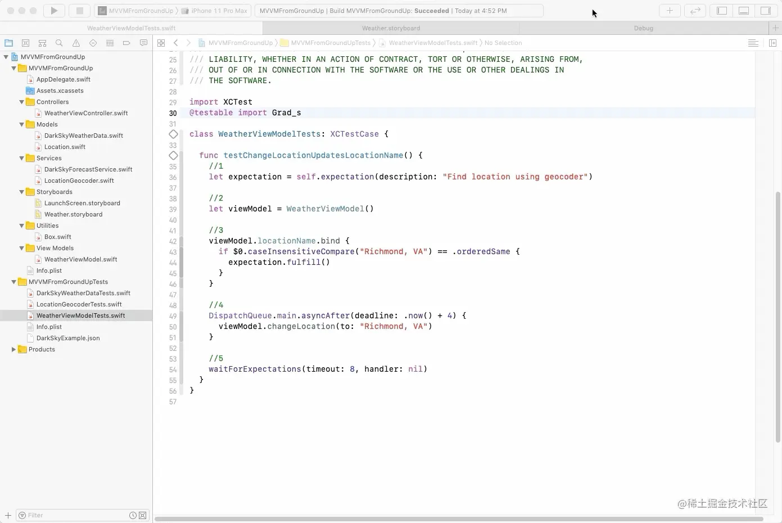Open the find navigator magnifier icon

coord(59,43)
